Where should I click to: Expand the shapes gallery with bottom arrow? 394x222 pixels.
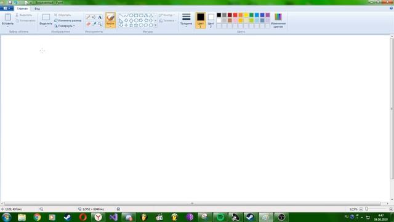[x=156, y=25]
